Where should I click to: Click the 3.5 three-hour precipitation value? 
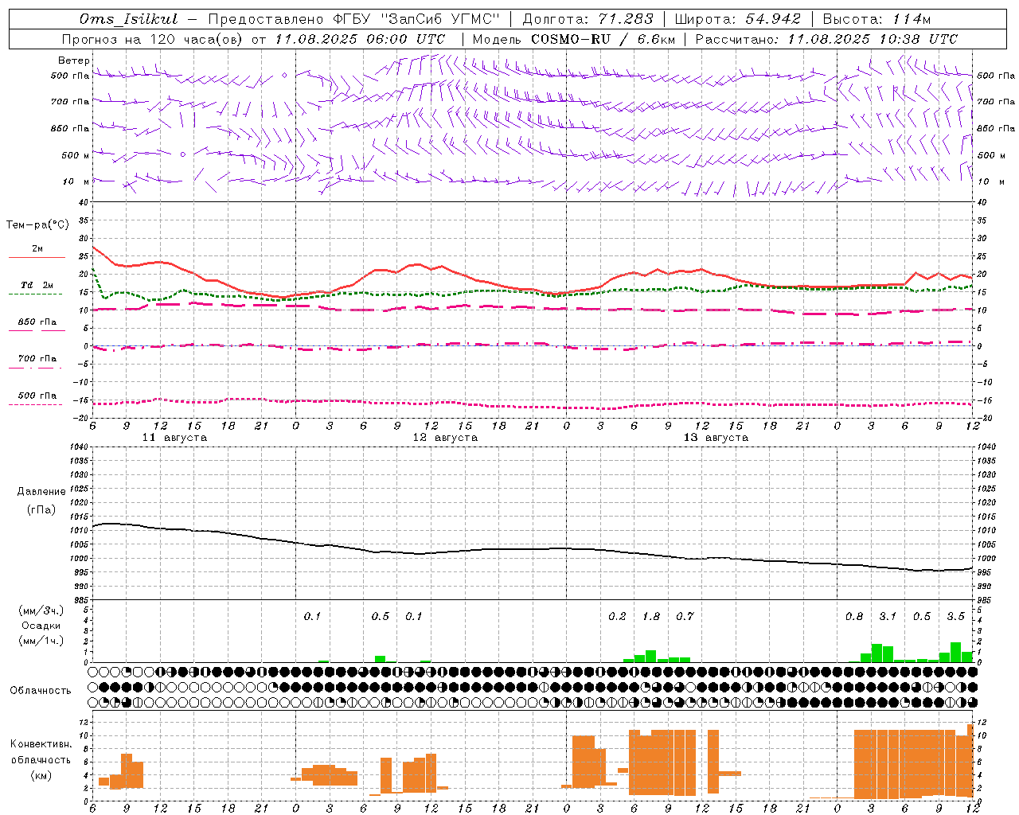point(955,616)
